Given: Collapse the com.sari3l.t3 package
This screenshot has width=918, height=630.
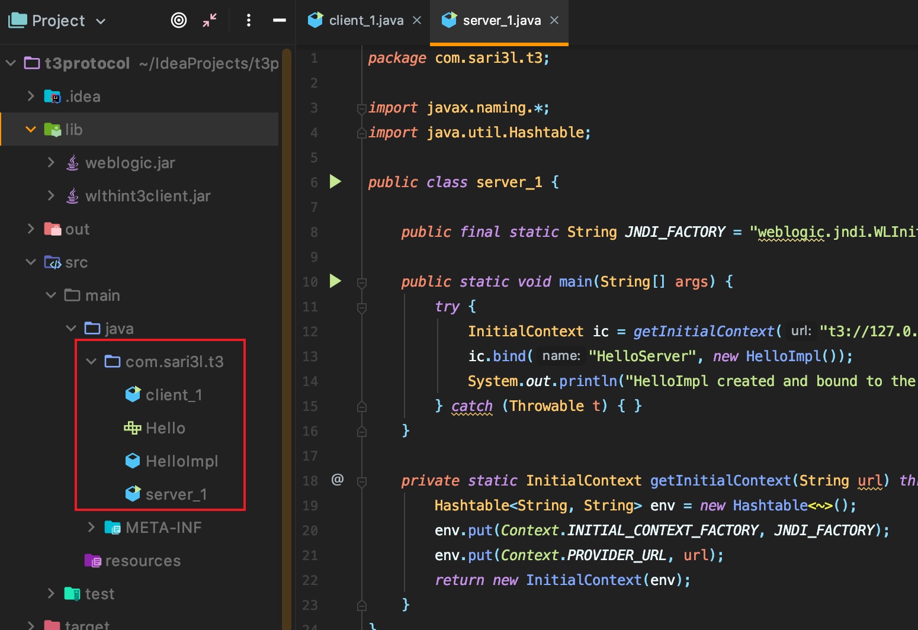Looking at the screenshot, I should [x=91, y=361].
